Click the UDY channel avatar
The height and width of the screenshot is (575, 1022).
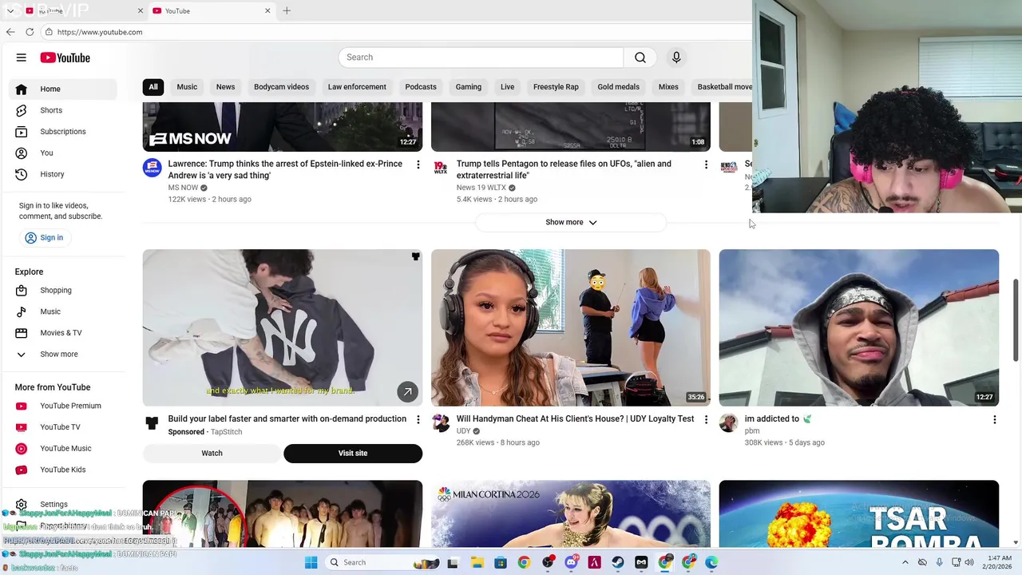(441, 422)
